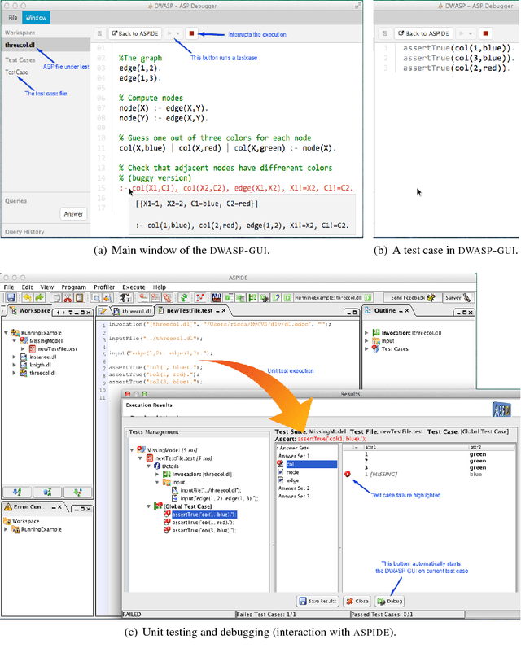Click the Save Results button

[x=318, y=601]
